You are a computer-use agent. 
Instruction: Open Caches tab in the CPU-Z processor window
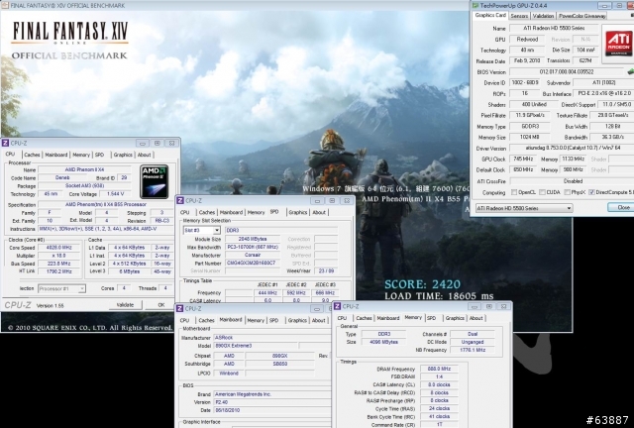click(32, 155)
